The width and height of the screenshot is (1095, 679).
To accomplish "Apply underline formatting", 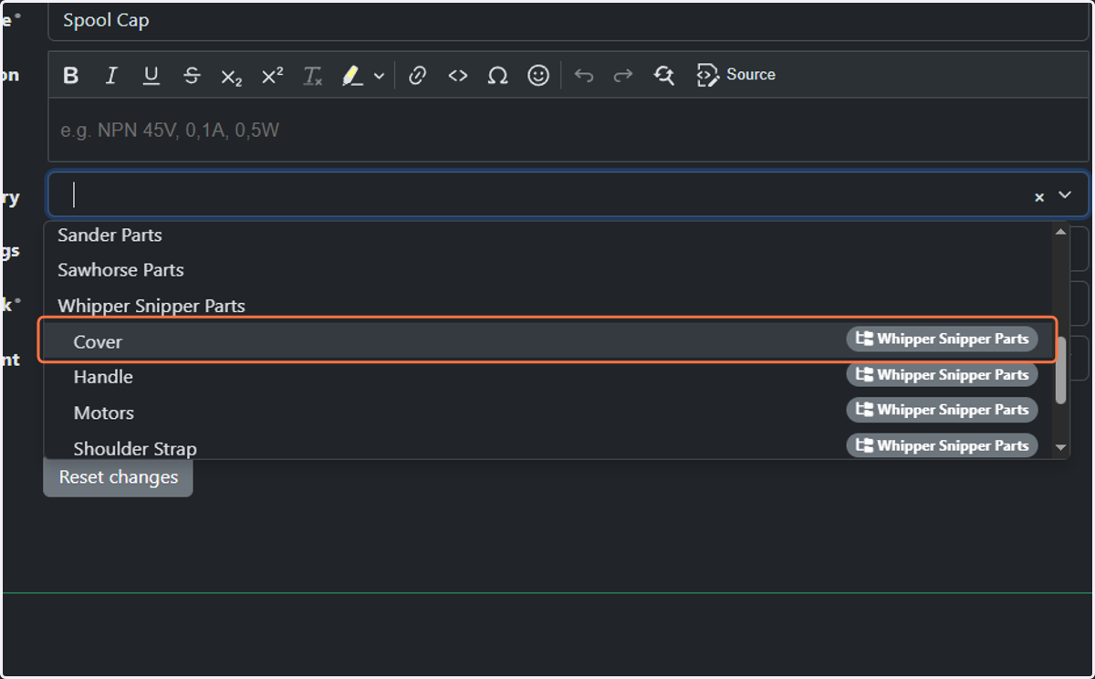I will pyautogui.click(x=151, y=76).
